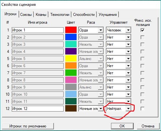Open the Улучшения tab
The width and height of the screenshot is (161, 131).
(108, 15)
